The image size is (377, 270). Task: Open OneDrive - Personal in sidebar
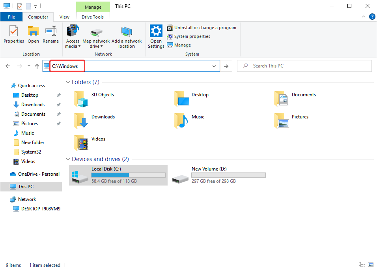[35, 174]
